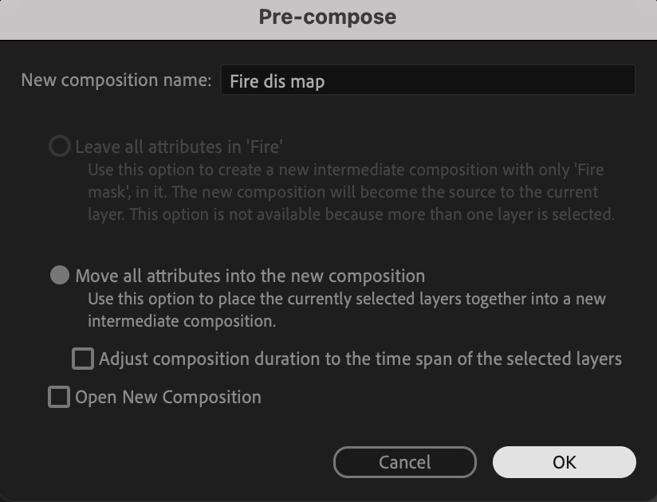Tick the Open New Composition checkbox

[59, 397]
